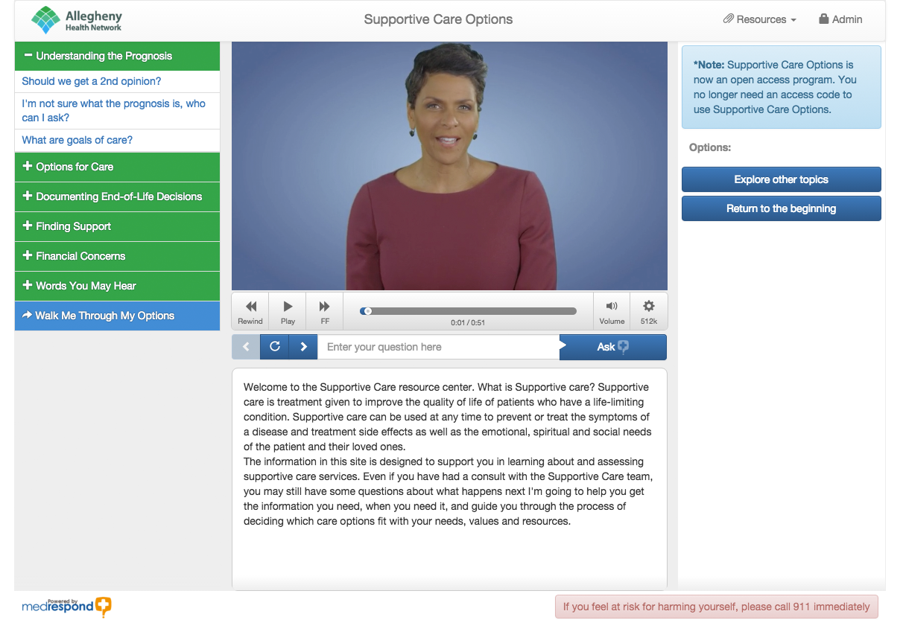Click the open access Note box
This screenshot has height=620, width=903.
coord(781,87)
